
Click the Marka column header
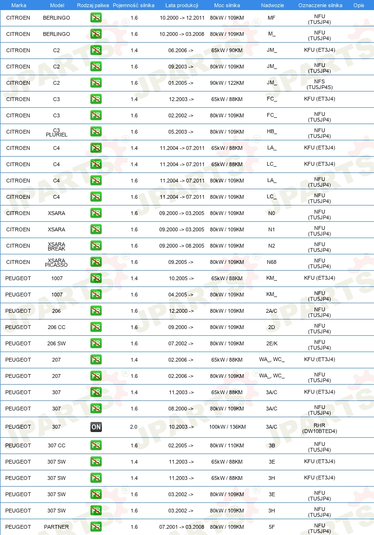(x=19, y=5)
